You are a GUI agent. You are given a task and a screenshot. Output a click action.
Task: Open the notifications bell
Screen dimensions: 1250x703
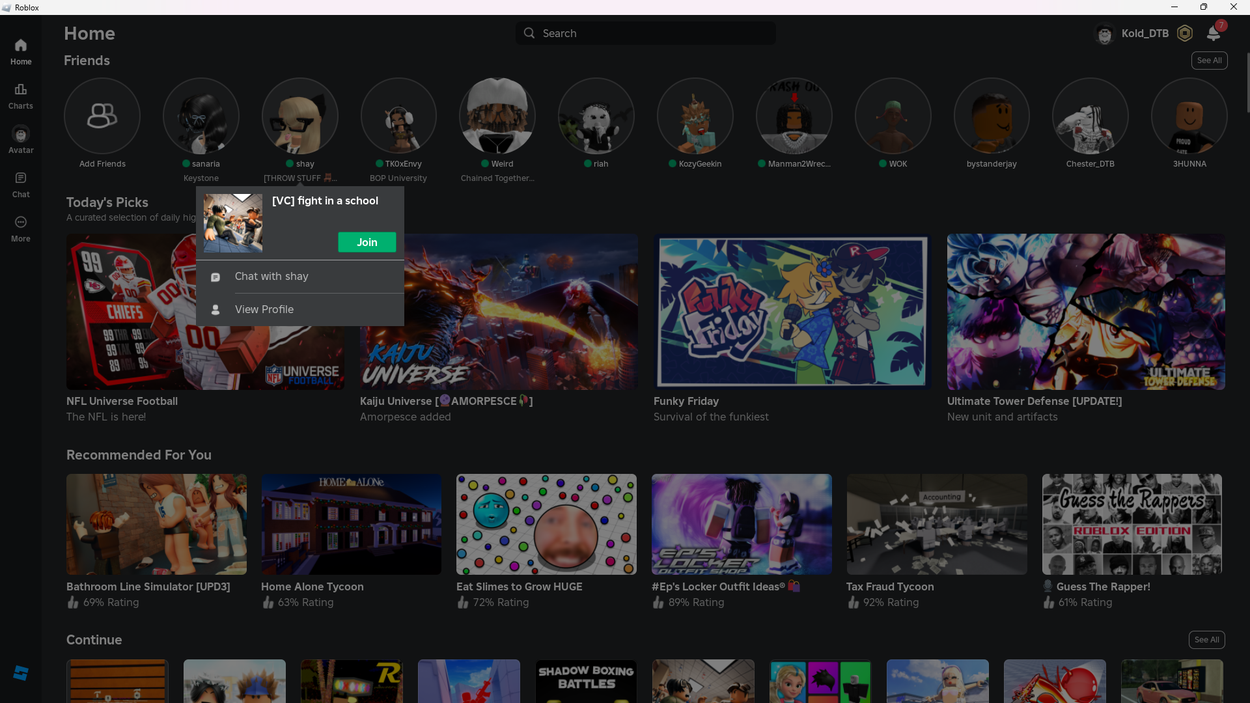pyautogui.click(x=1214, y=33)
